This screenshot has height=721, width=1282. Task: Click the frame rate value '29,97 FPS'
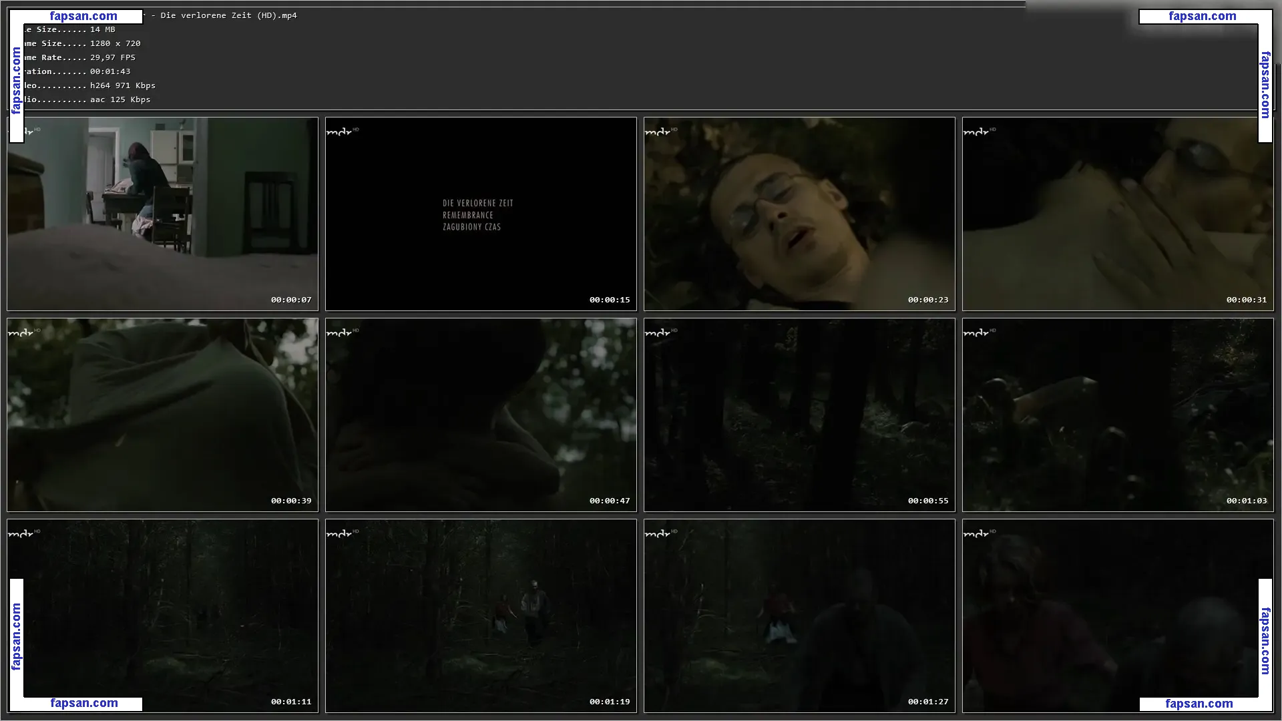tap(113, 57)
